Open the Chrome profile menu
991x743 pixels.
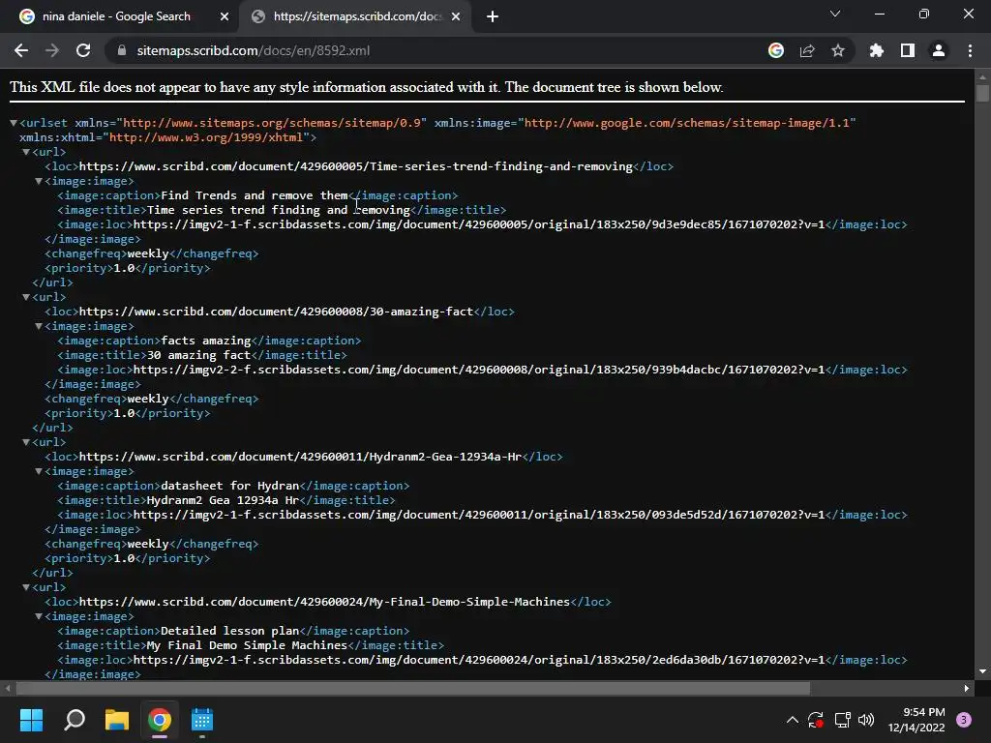(x=939, y=50)
